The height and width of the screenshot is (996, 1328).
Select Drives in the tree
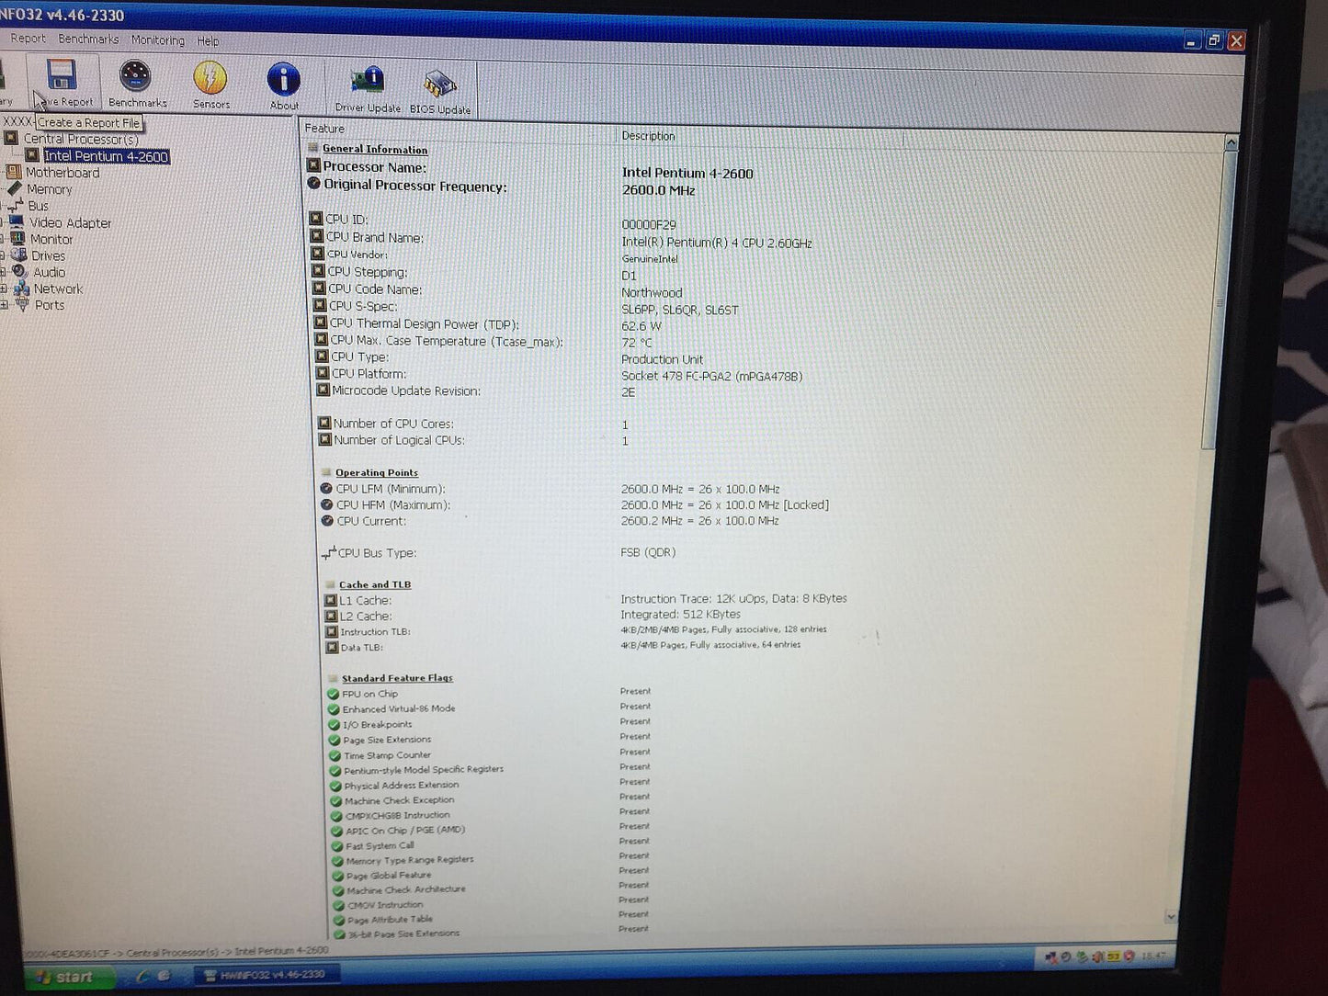click(48, 255)
